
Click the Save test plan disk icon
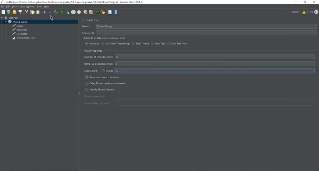(x=20, y=12)
